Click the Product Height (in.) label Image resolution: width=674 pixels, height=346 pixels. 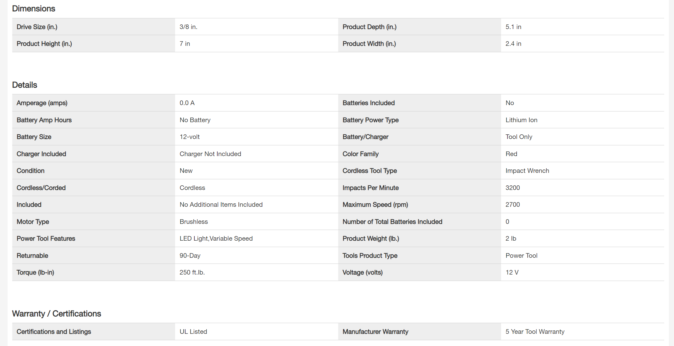44,44
